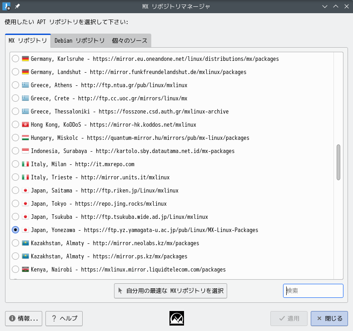Click the mirror.units.it URL text
The image size is (353, 331).
click(125, 178)
